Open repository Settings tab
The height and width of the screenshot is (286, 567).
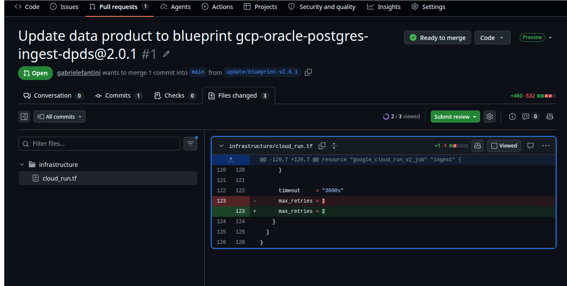428,7
